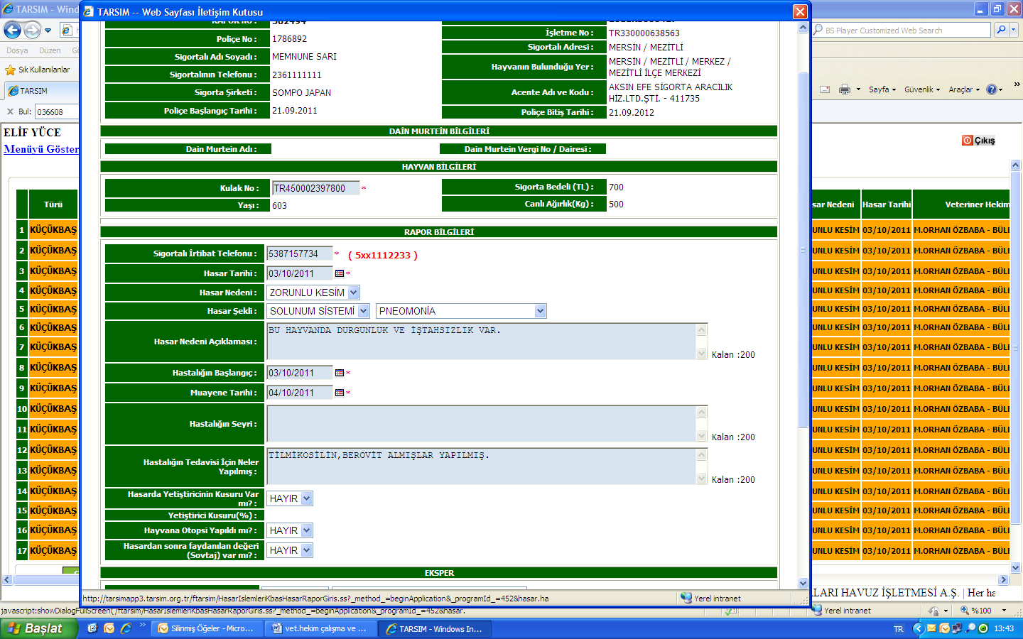The height and width of the screenshot is (639, 1023).
Task: Click the IE back arrow button
Action: click(12, 30)
